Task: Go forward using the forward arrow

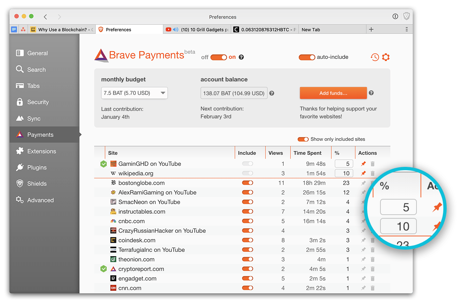Action: [60, 17]
